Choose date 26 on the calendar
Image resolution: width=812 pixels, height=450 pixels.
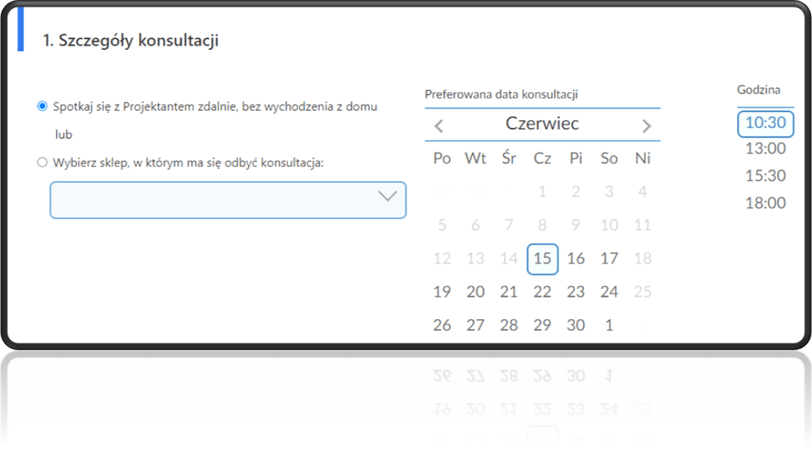[x=442, y=325]
